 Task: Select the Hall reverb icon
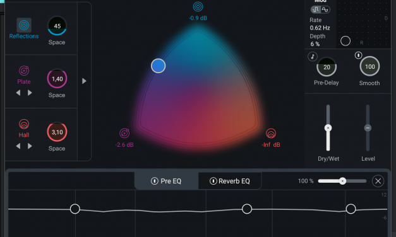[x=24, y=124]
